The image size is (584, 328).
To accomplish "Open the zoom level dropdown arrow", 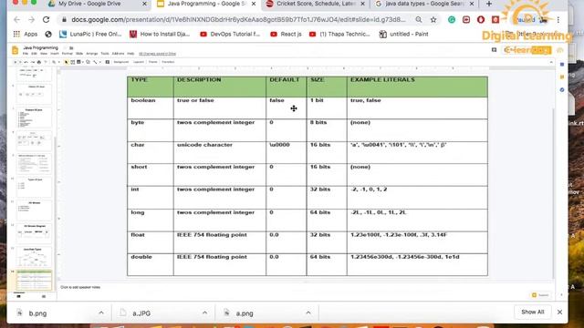I will point(58,62).
